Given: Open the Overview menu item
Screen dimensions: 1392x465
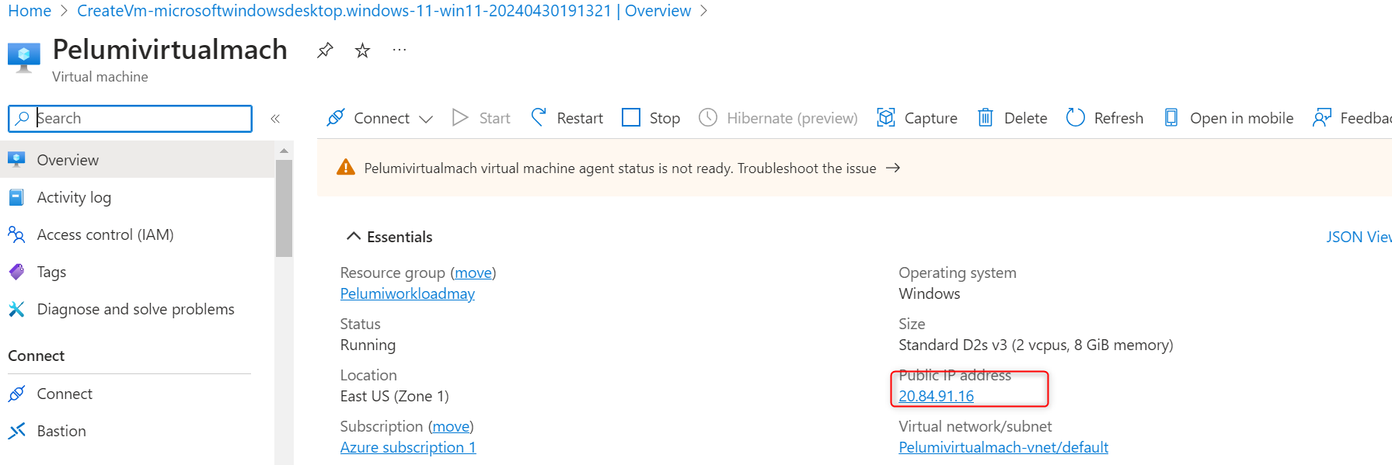Looking at the screenshot, I should pyautogui.click(x=138, y=160).
